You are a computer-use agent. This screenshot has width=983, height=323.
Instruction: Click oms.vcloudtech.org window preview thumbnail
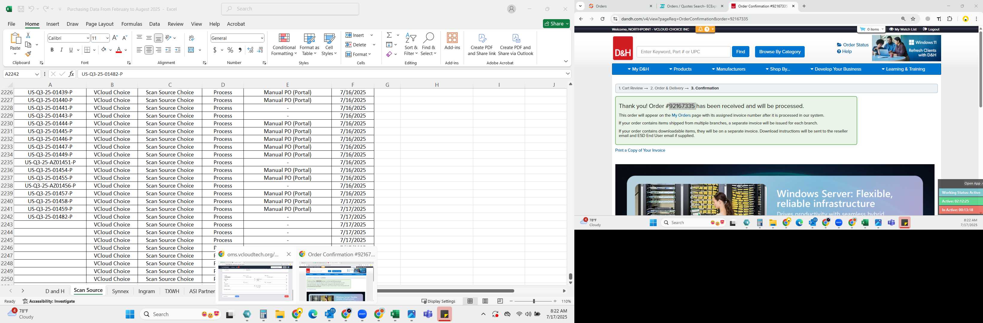255,281
